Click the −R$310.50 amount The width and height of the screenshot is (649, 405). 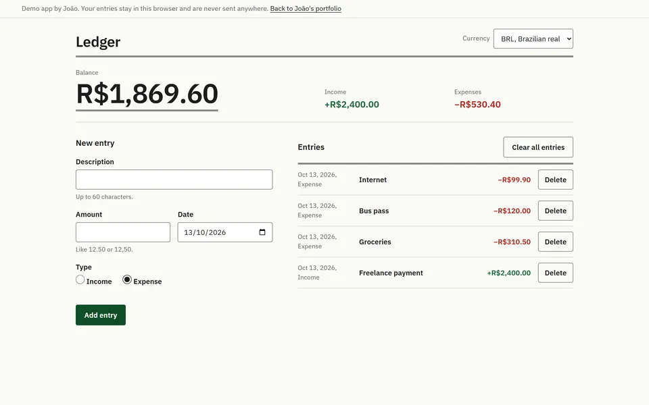[x=512, y=242]
